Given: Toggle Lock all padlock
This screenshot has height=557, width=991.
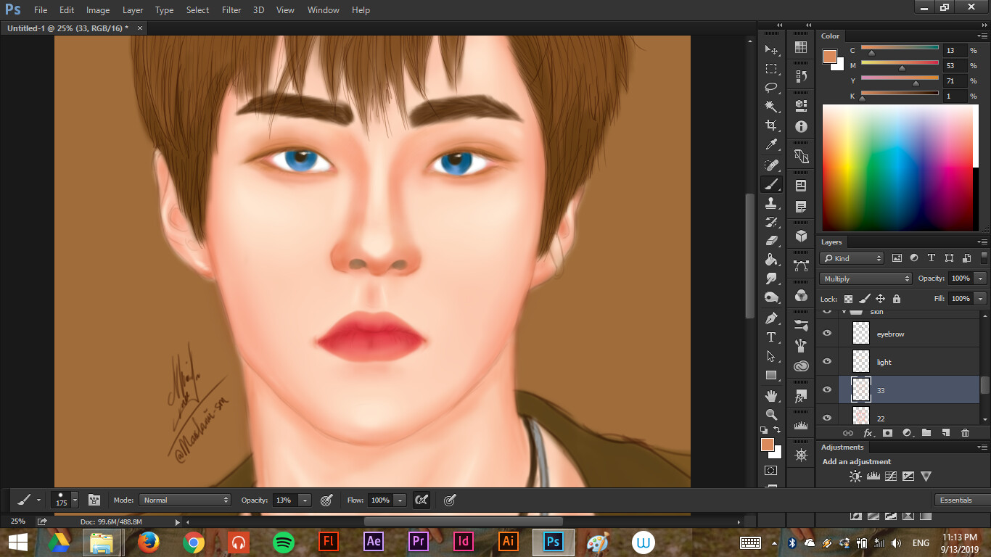Looking at the screenshot, I should click(897, 299).
